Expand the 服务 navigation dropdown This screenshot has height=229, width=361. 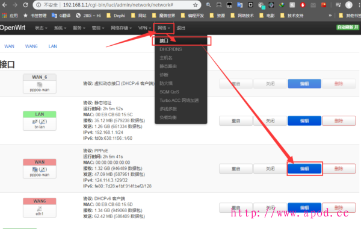[79, 28]
